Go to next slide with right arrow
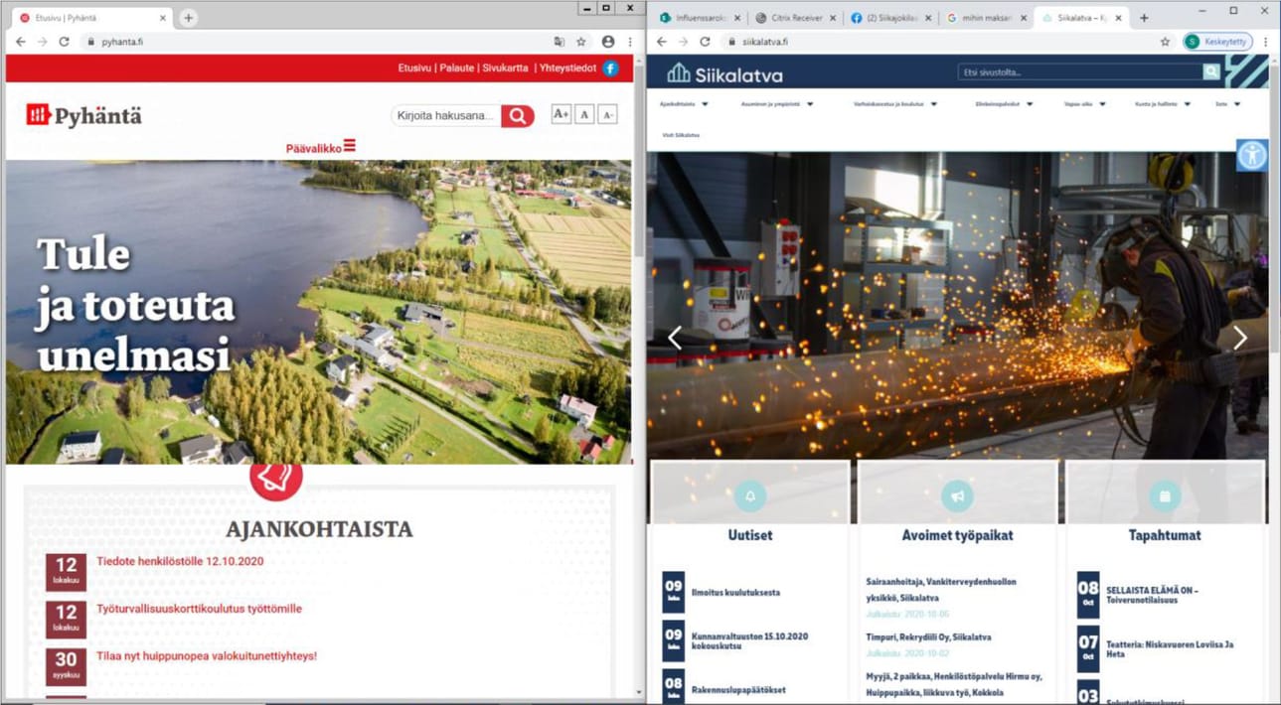This screenshot has height=705, width=1281. click(x=1239, y=338)
